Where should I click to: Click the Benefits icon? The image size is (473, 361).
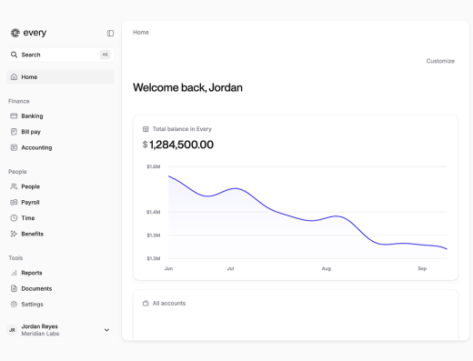[14, 234]
